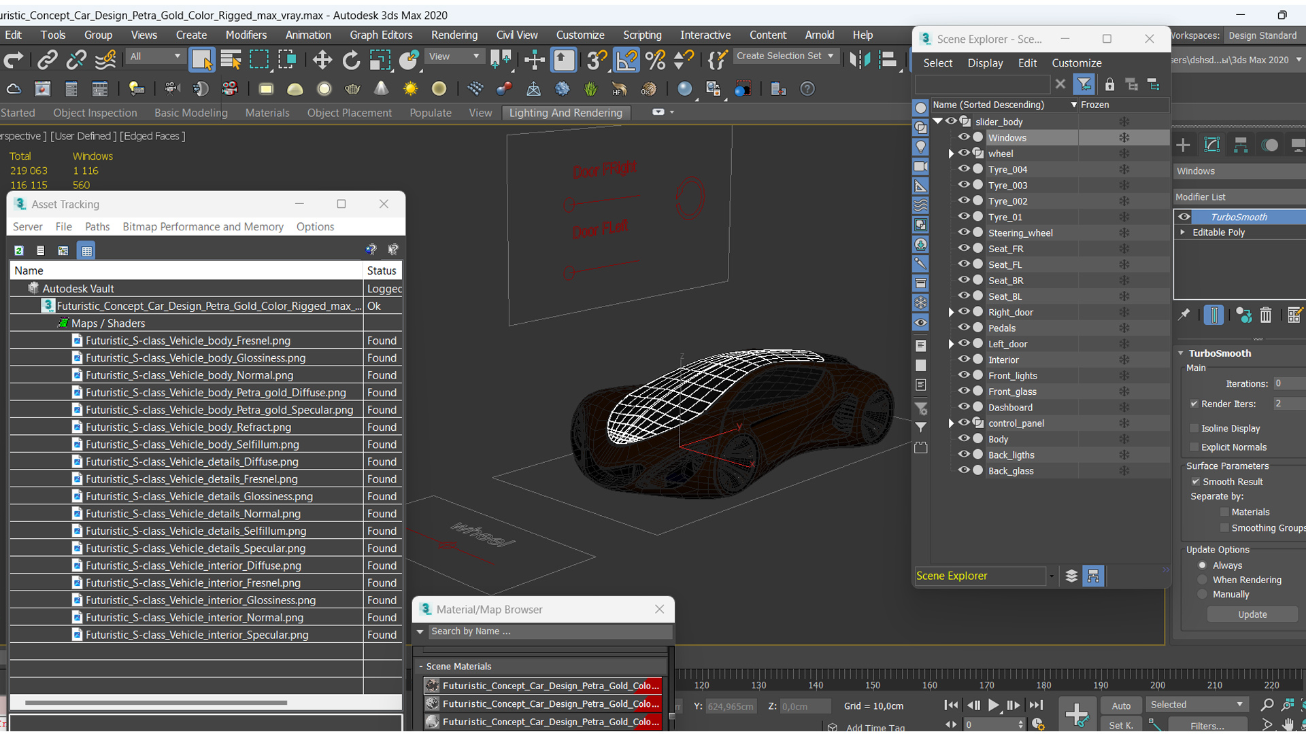Remove modifier using trash icon
This screenshot has height=734, width=1306.
click(1266, 315)
